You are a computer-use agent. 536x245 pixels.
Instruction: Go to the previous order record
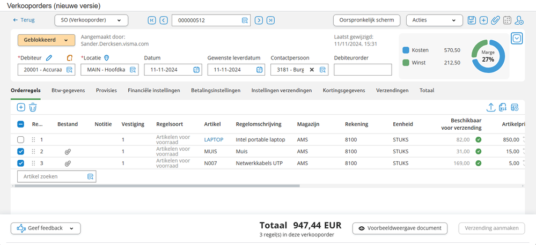coord(164,20)
